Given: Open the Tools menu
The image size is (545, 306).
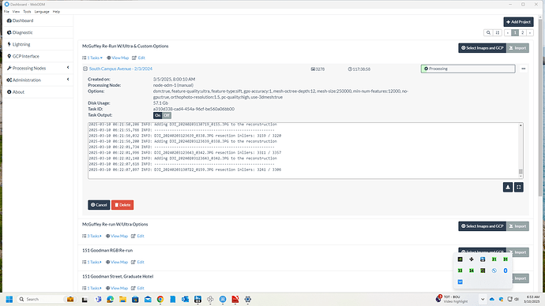Looking at the screenshot, I should pos(27,12).
